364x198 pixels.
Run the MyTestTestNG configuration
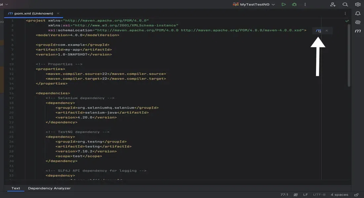click(284, 5)
